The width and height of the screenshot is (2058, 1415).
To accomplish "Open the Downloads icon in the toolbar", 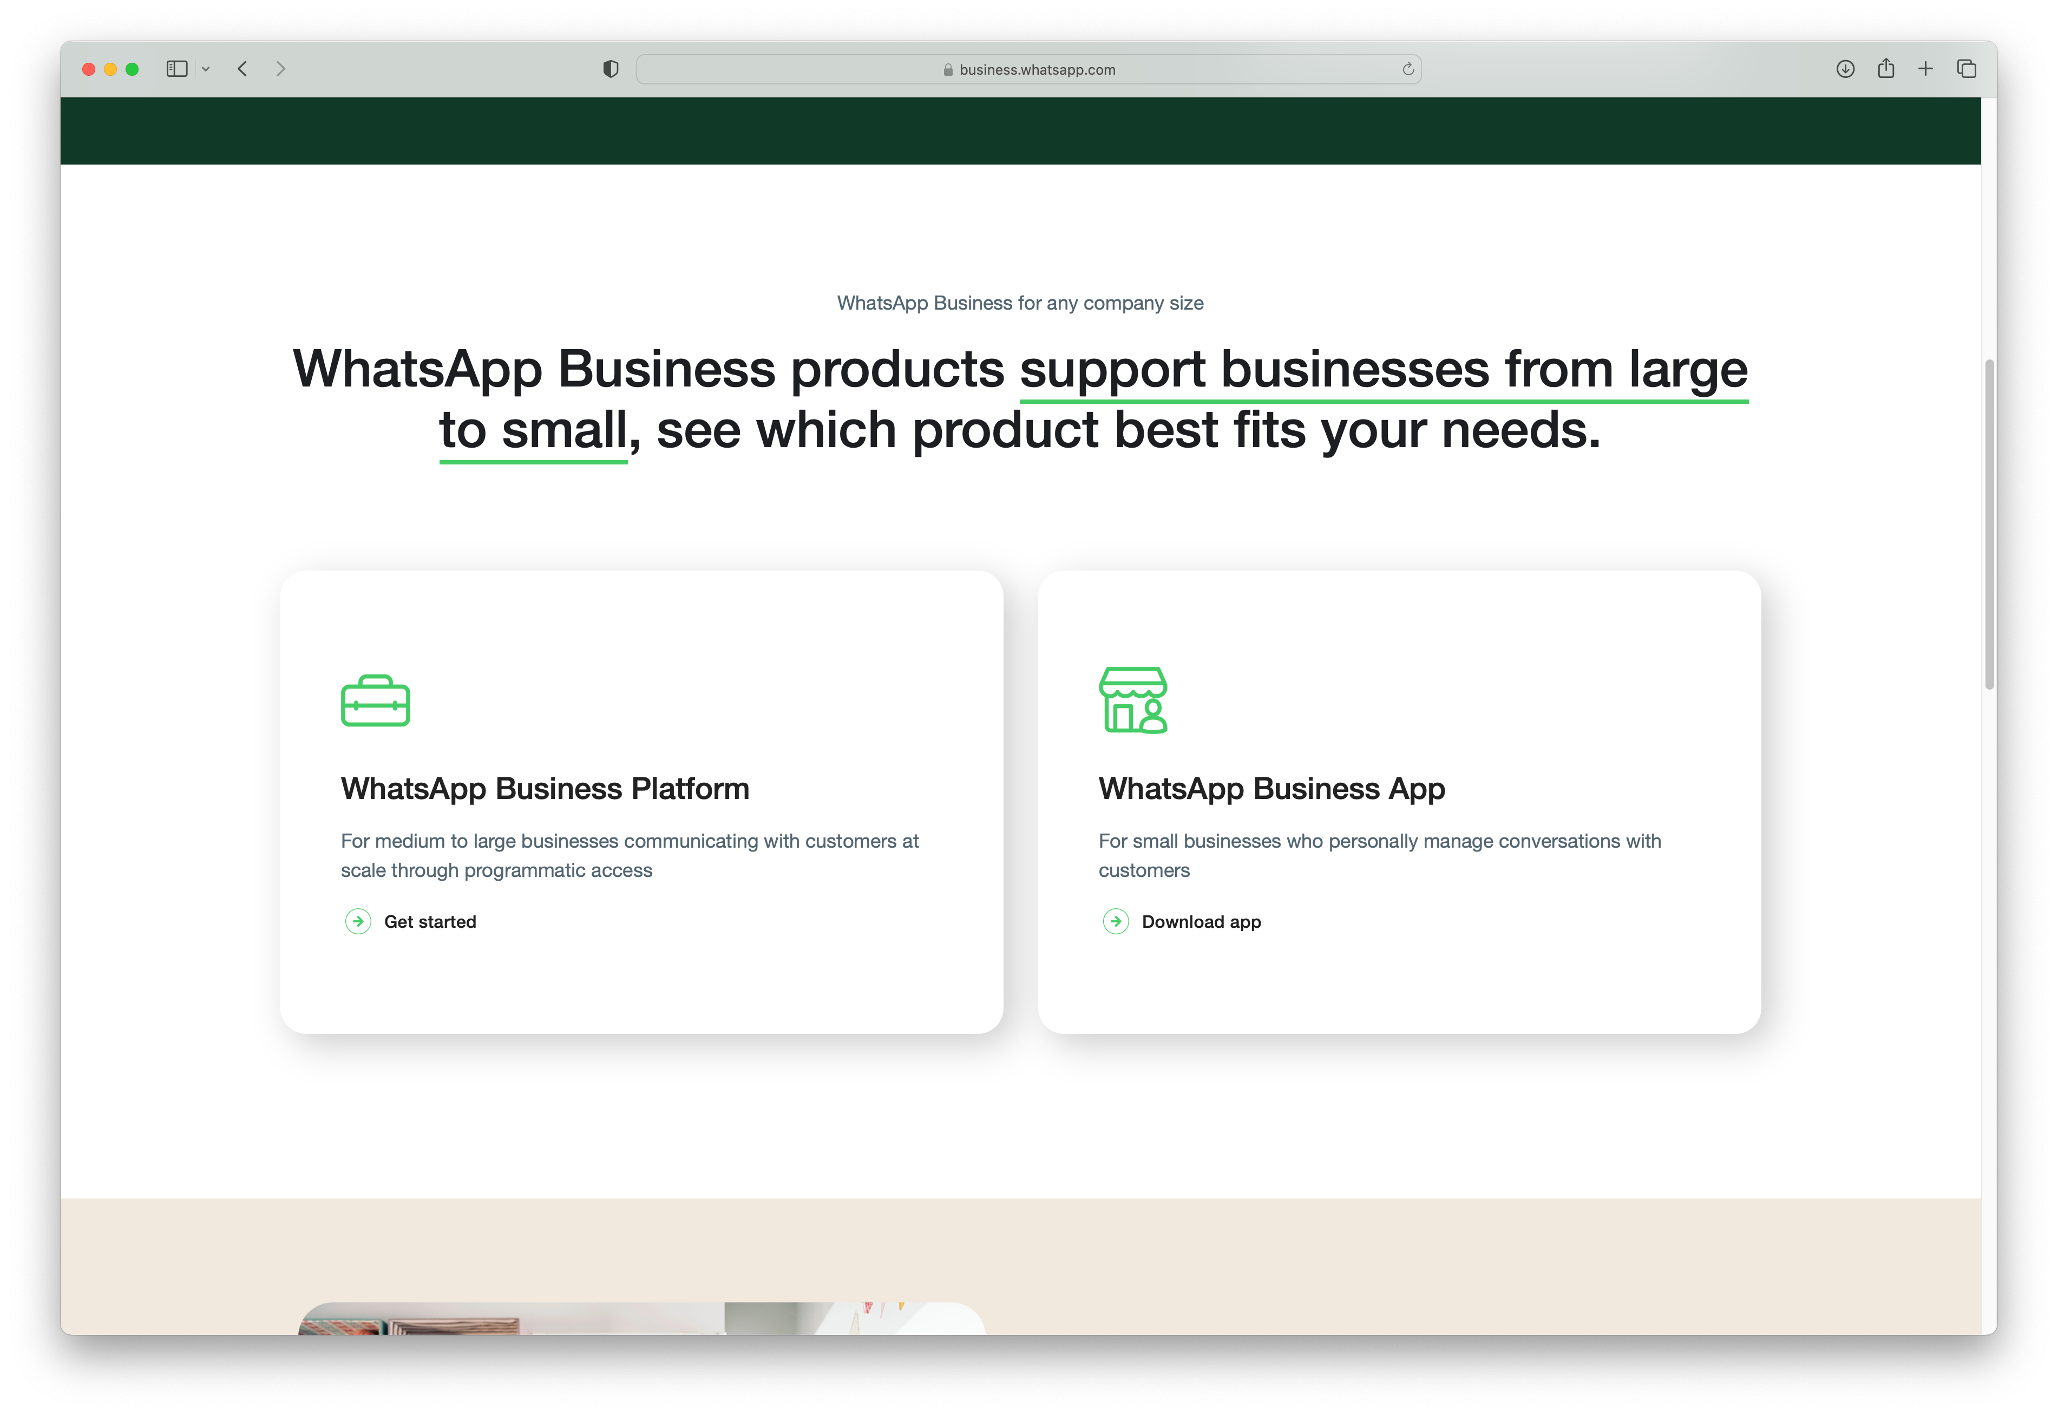I will point(1845,68).
